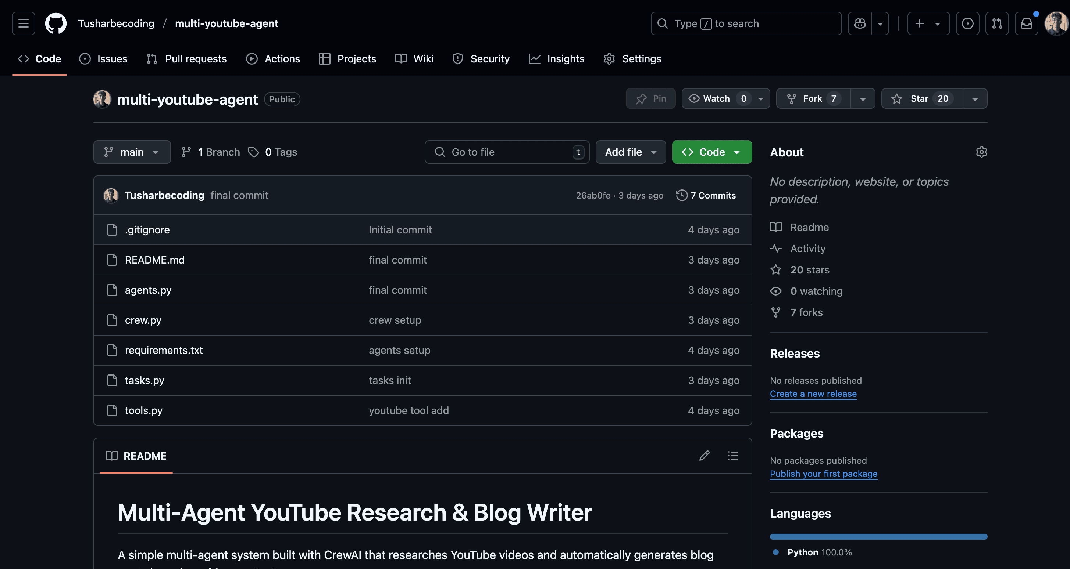View the 7 forks link
Viewport: 1070px width, 569px height.
tap(796, 313)
